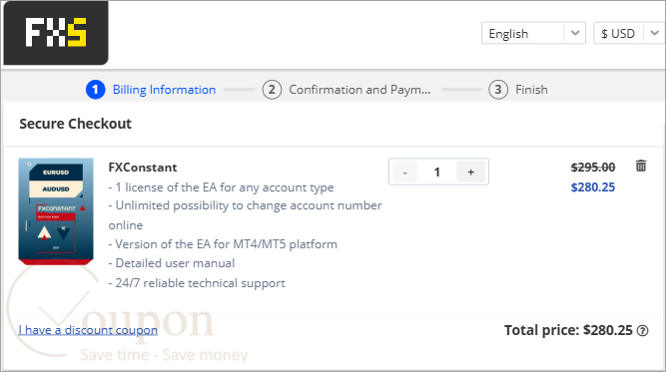Click the FXConstant product box image
This screenshot has height=372, width=666.
point(56,211)
